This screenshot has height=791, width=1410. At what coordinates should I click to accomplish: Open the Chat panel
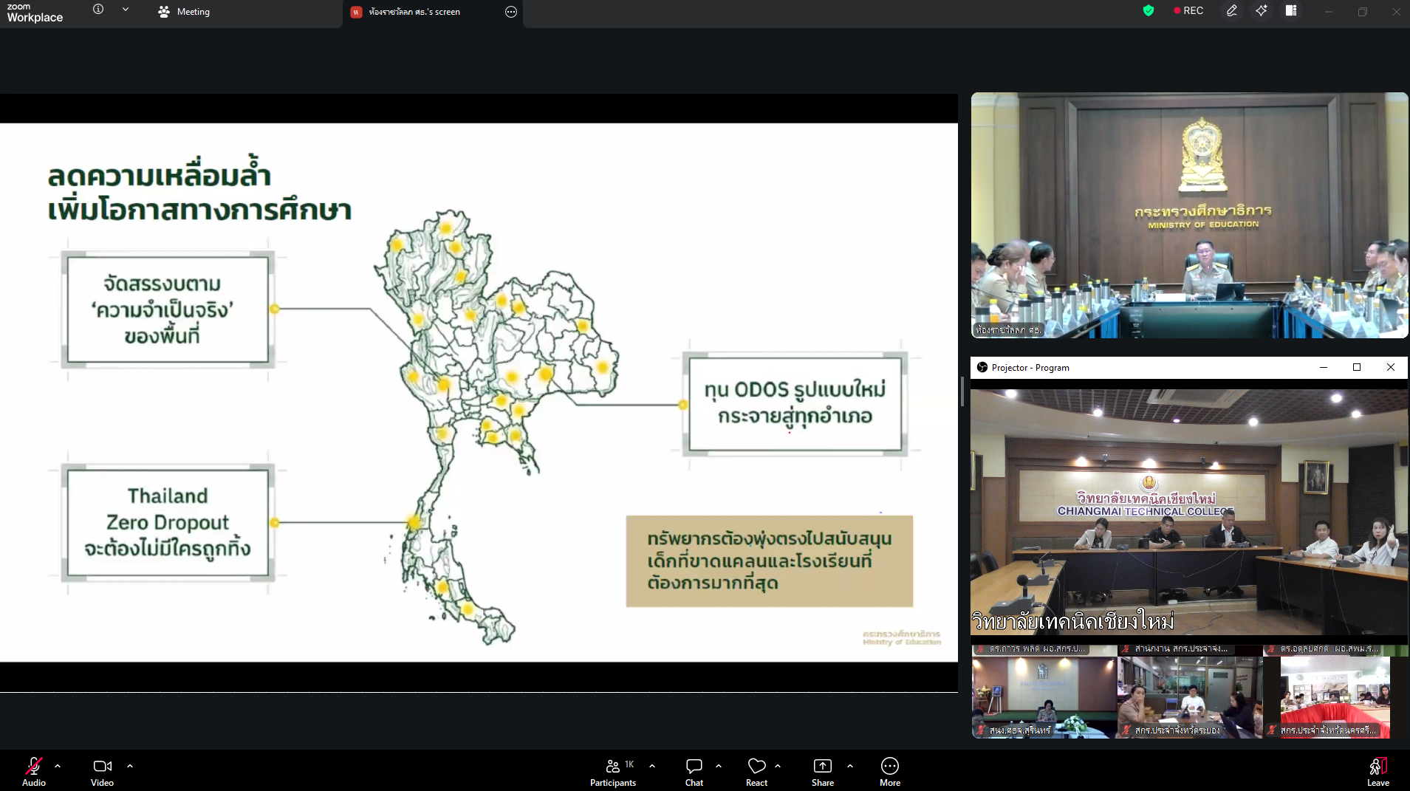coord(694,771)
